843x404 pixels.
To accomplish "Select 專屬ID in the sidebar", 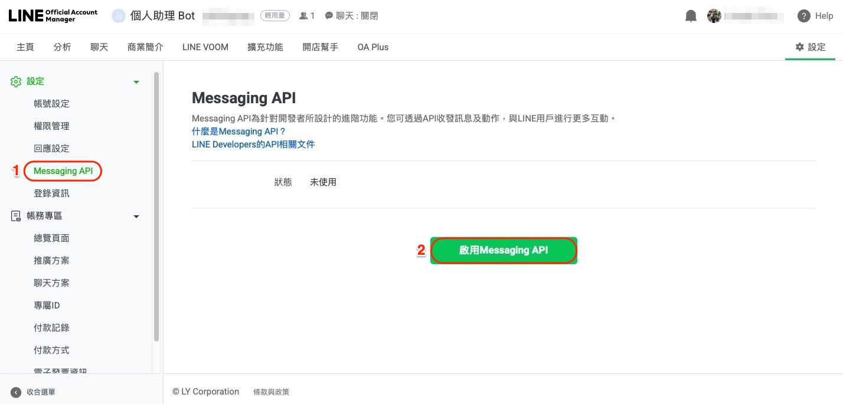I will 47,306.
